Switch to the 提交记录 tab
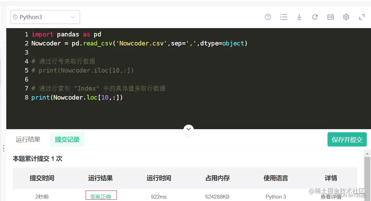This screenshot has height=201, width=371. pyautogui.click(x=67, y=140)
